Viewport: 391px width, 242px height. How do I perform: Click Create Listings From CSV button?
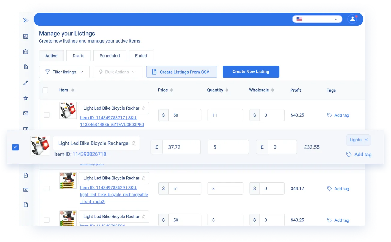181,72
